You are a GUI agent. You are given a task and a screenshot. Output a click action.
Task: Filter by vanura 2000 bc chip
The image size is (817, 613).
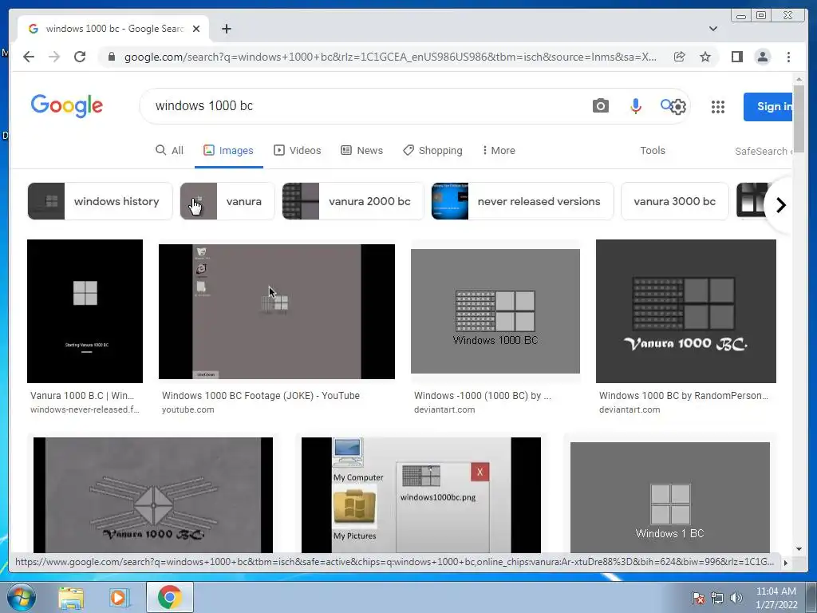coord(353,201)
